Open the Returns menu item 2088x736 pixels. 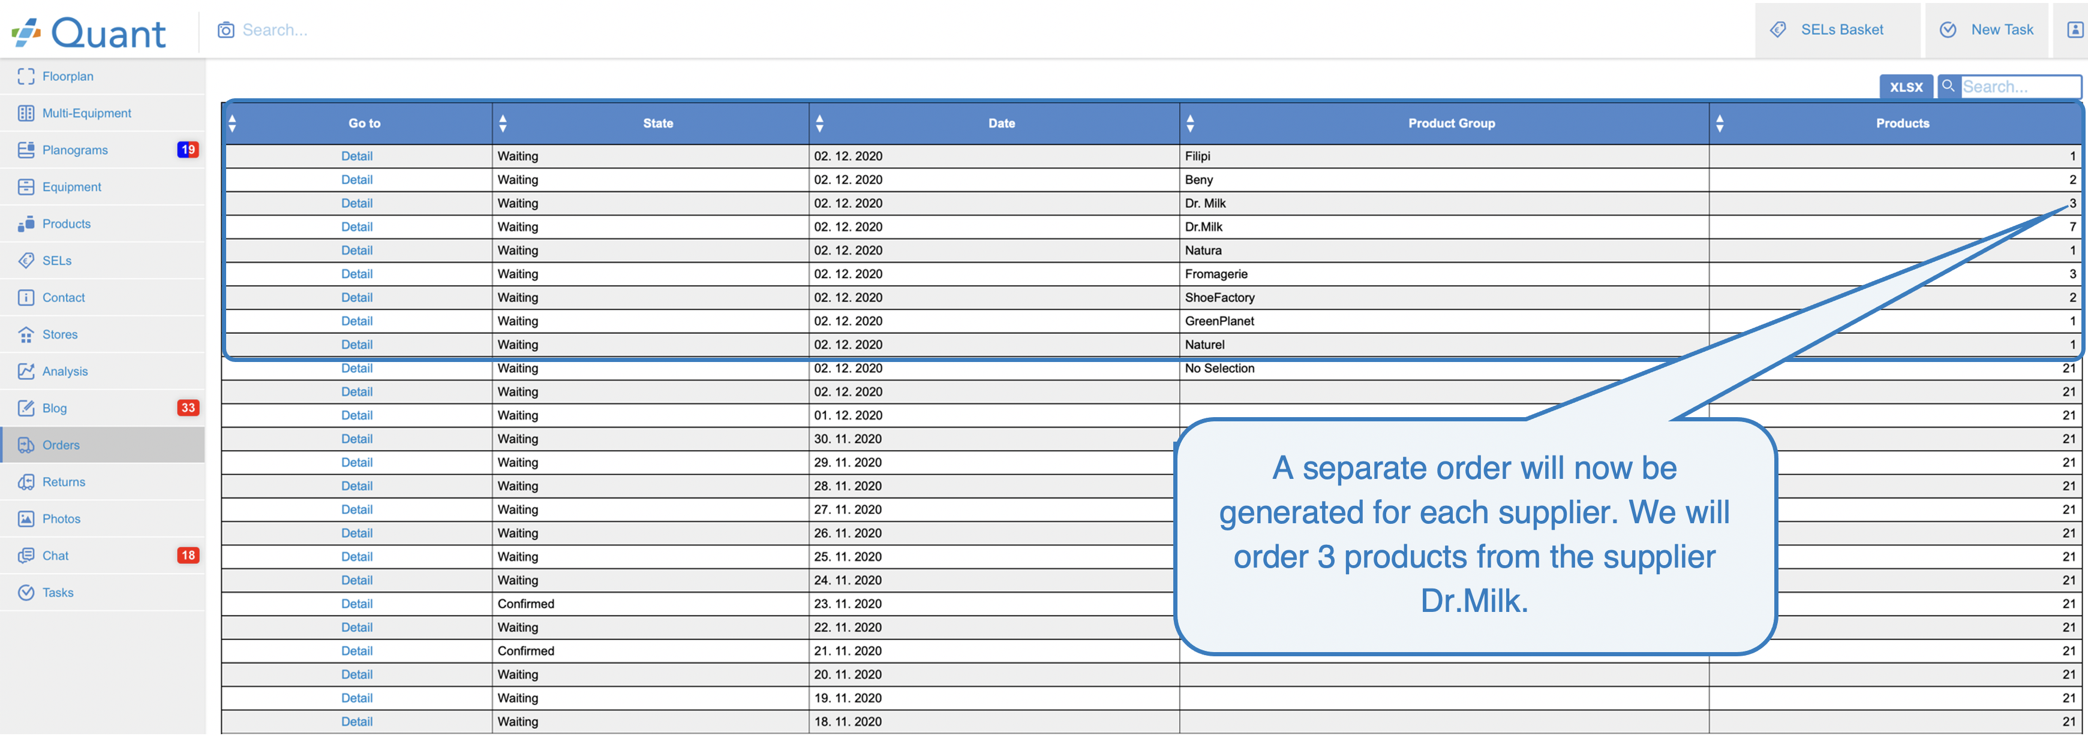tap(63, 482)
